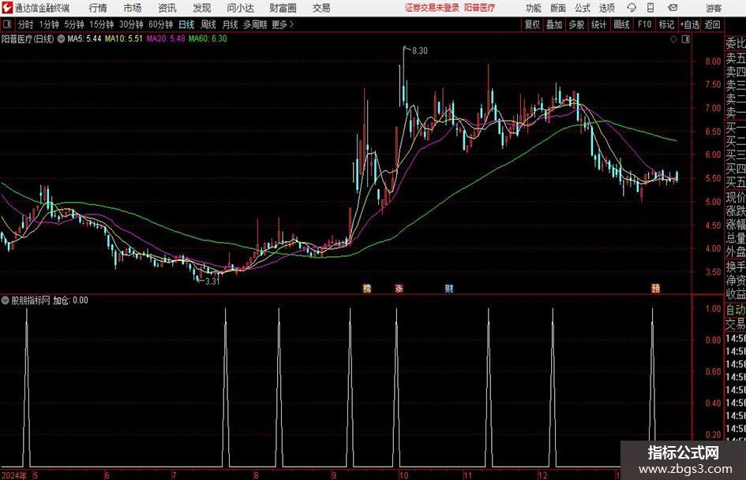The image size is (746, 480).
Task: Click the 自动 label in right panel
Action: coord(736,310)
